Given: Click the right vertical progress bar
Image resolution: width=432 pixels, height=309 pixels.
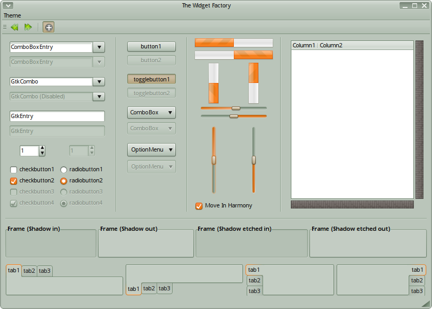Looking at the screenshot, I should 254,83.
